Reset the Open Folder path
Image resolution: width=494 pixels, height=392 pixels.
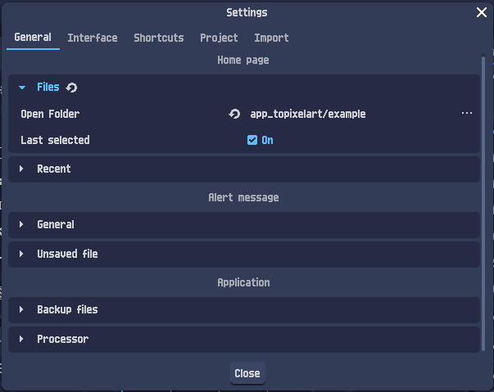click(234, 114)
